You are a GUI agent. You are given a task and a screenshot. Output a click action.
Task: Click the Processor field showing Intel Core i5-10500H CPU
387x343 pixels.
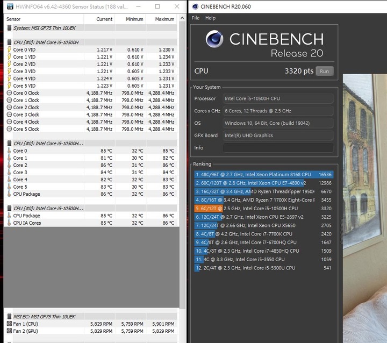278,98
